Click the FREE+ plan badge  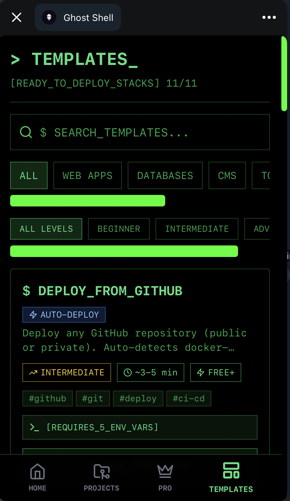point(216,373)
